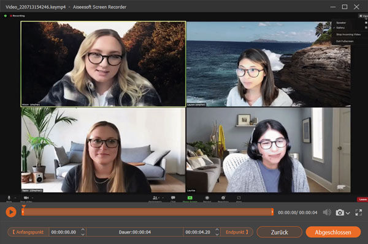
Task: Click the orange playhead marker on timeline
Action: point(23,206)
